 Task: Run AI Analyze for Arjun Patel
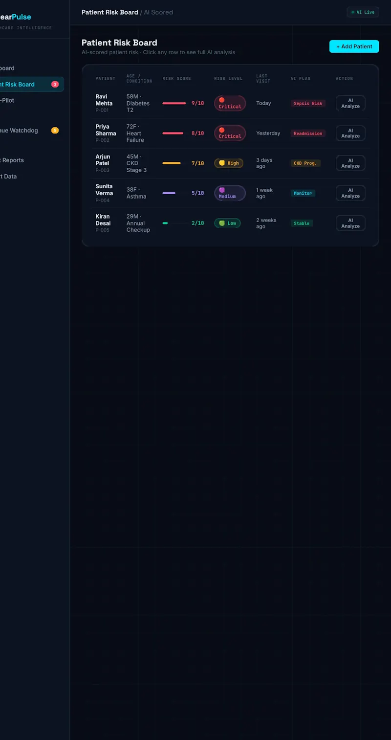click(350, 163)
